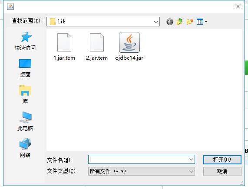The image size is (248, 189).
Task: Select the ojdbc14.jar file
Action: coord(129,46)
